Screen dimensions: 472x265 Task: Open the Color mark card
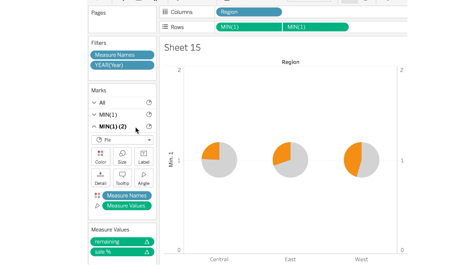click(x=101, y=156)
